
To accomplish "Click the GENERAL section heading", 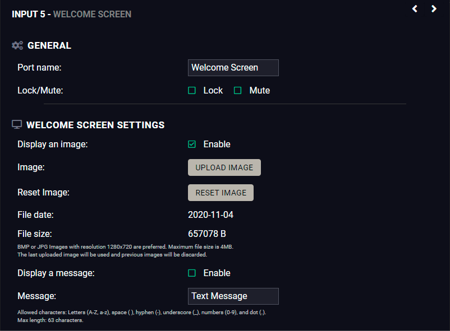I will coord(49,45).
